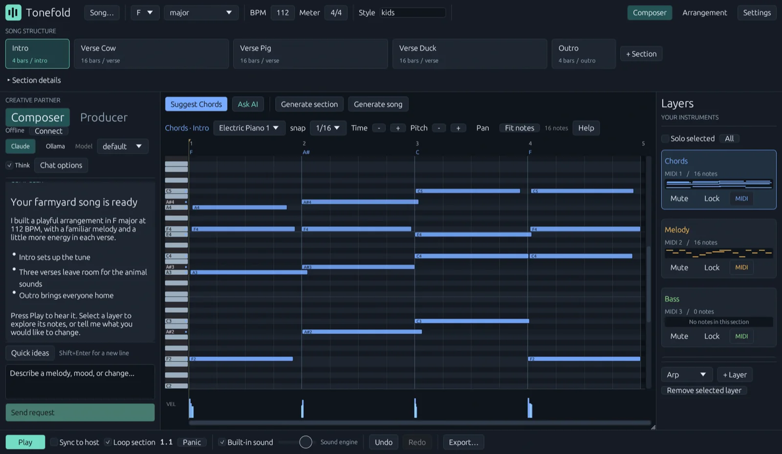Switch to the Arrangement tab

704,13
